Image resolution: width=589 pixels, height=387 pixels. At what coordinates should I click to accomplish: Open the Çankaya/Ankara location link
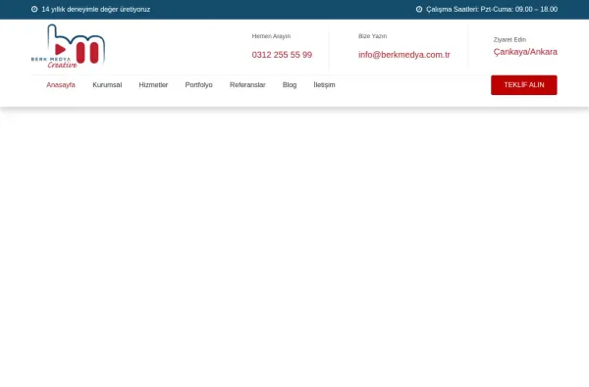(525, 52)
